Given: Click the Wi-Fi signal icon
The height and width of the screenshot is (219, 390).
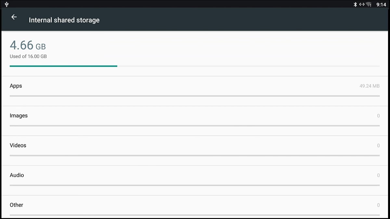Looking at the screenshot, I should pos(369,5).
